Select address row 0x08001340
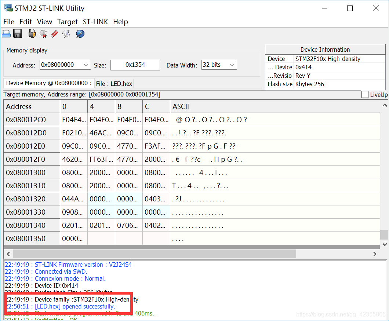Viewport: 389px width, 321px height. point(32,225)
